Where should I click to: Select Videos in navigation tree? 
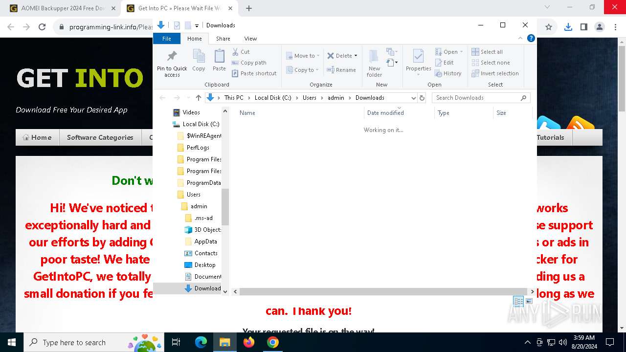pos(191,112)
